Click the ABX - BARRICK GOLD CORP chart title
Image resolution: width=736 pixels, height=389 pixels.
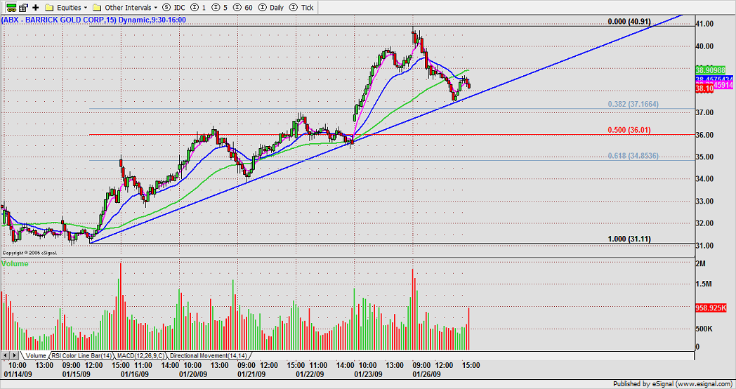click(94, 20)
